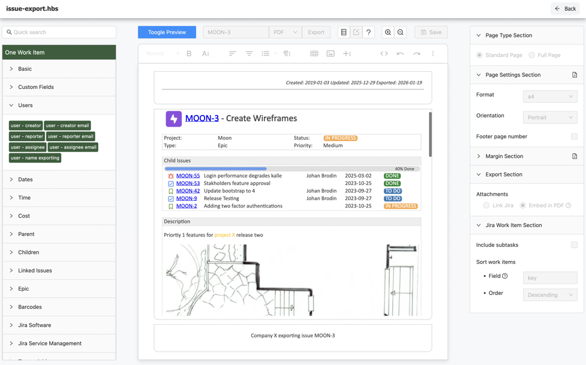Open font size icon in editor toolbar
The image size is (586, 365).
(x=206, y=54)
